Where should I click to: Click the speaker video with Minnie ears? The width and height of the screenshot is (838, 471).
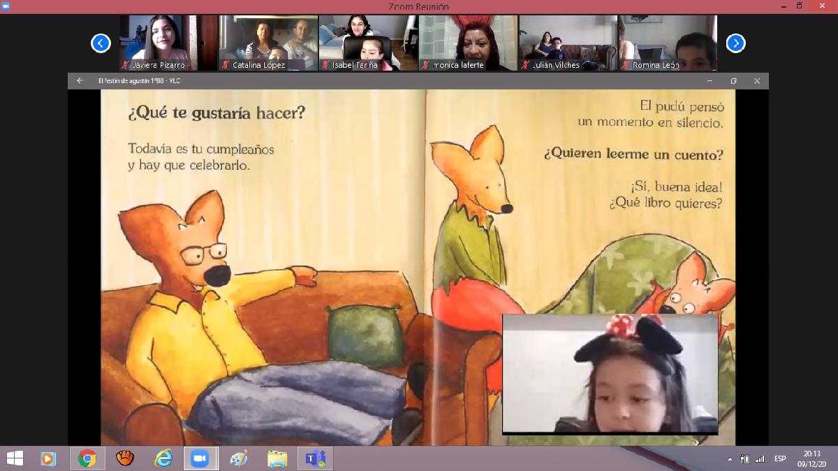[610, 374]
